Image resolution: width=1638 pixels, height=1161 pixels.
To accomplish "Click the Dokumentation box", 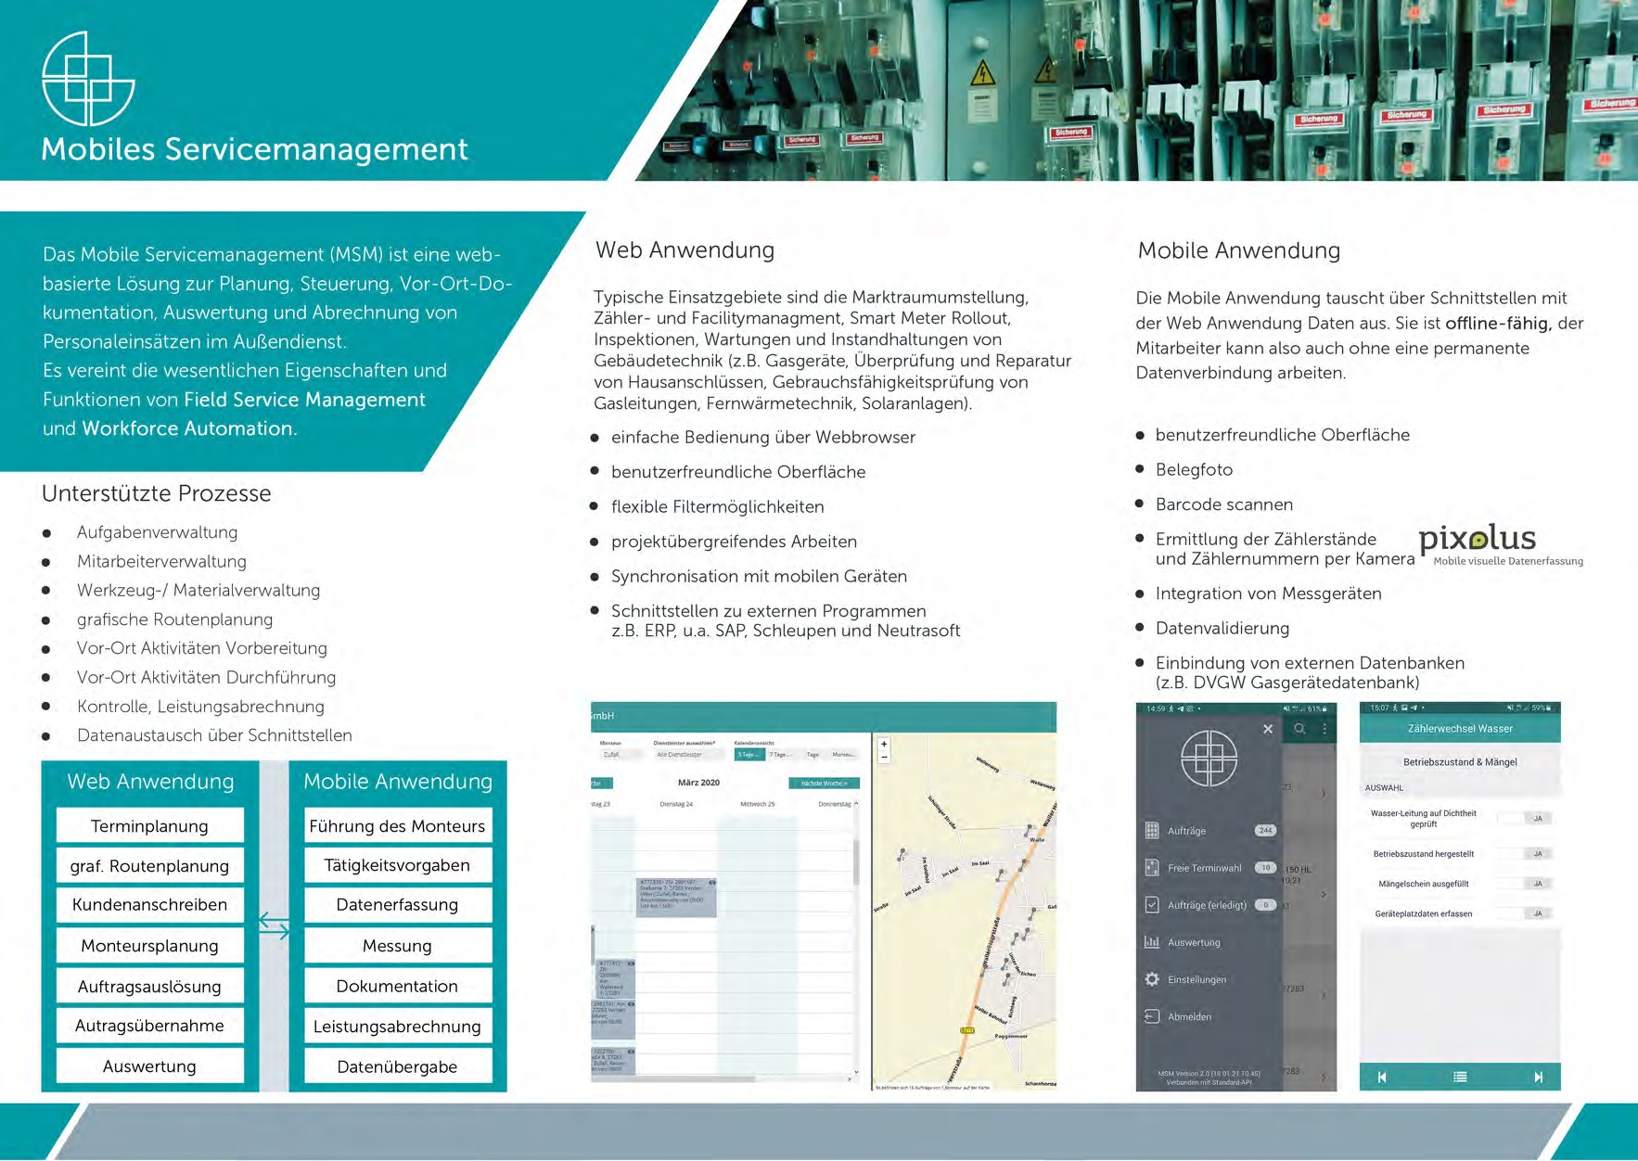I will (398, 986).
